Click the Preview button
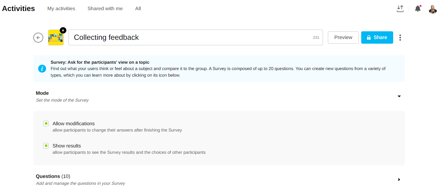 click(343, 38)
